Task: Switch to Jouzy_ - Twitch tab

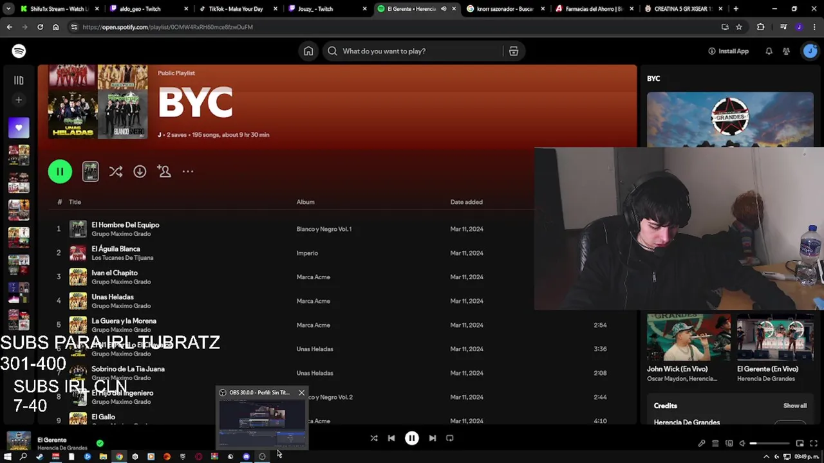Action: point(324,9)
